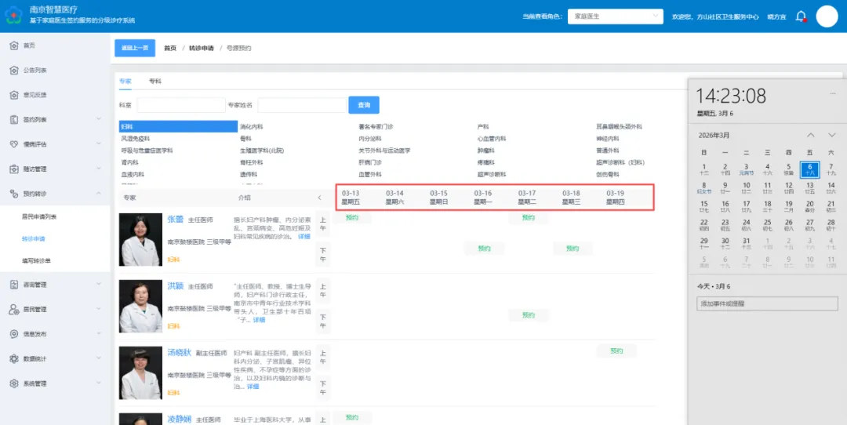The height and width of the screenshot is (425, 847).
Task: Select the 消化内科 department
Action: pos(252,127)
